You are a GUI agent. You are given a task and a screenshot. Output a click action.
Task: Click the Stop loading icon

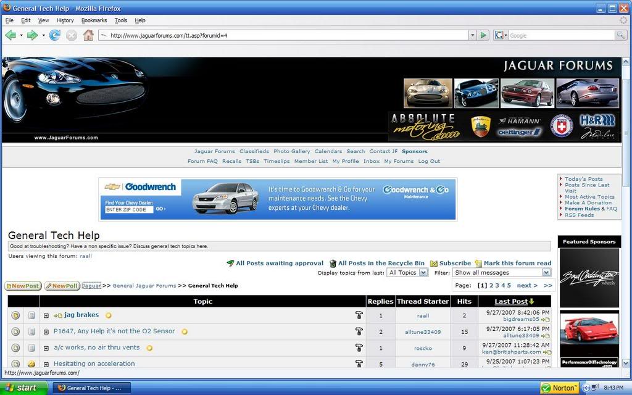[x=72, y=35]
